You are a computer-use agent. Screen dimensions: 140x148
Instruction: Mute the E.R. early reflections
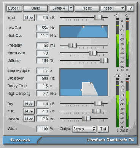29,111
